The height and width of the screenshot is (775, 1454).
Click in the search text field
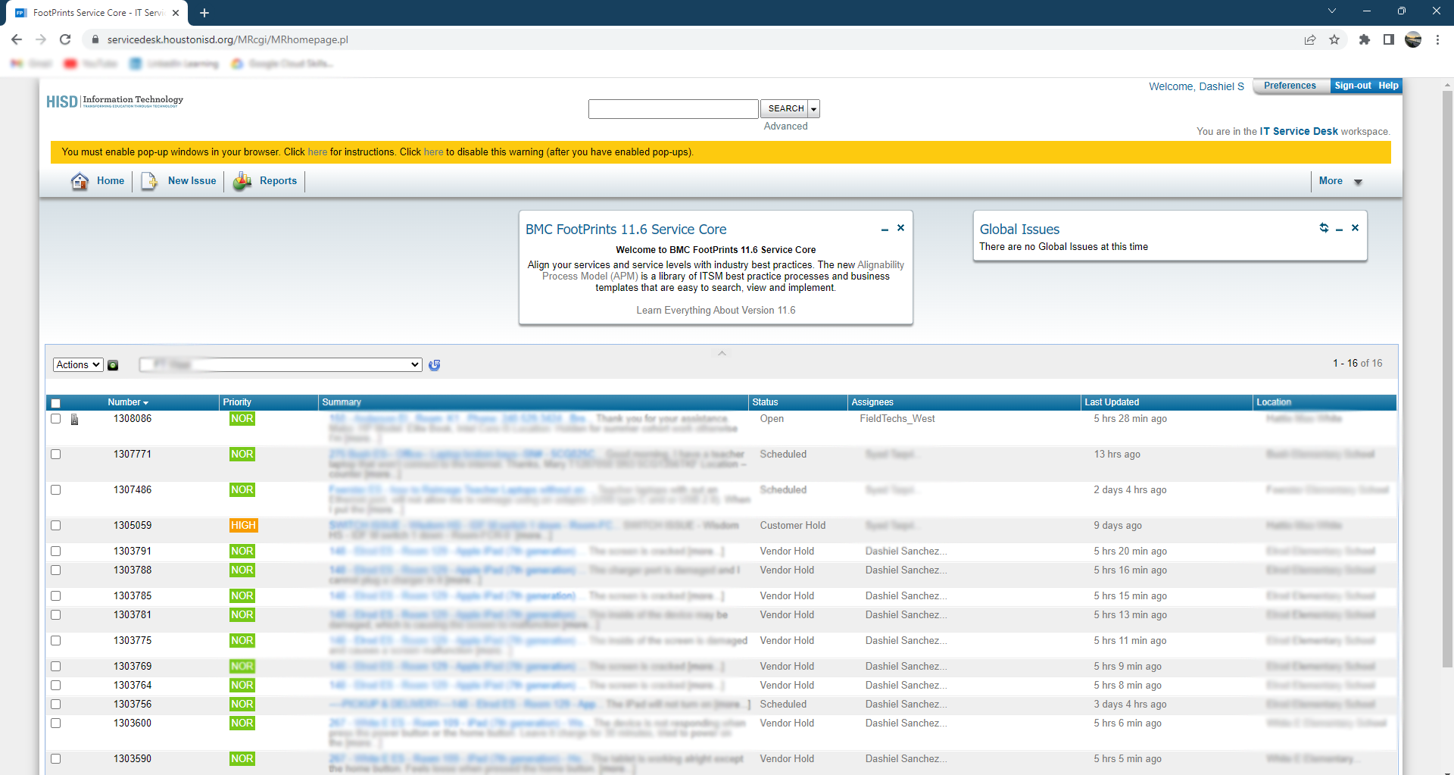click(673, 109)
